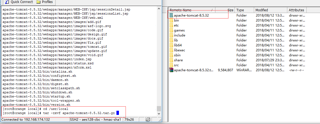Click terminal line ending bin/setclasspath.sh
This screenshot has height=124, width=320.
[x=41, y=88]
